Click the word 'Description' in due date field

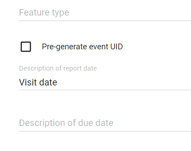(42, 123)
